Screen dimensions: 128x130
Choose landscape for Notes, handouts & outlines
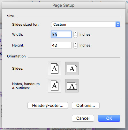point(72,86)
